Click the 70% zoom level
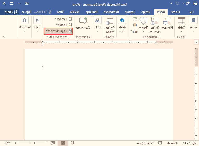Image resolution: width=199 pixels, height=146 pixels. pos(8,143)
